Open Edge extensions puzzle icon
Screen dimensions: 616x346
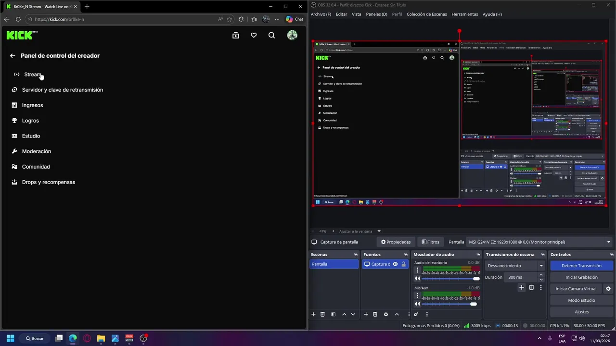(241, 19)
